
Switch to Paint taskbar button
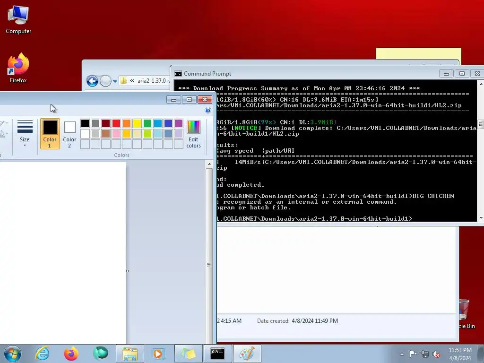pos(247,354)
